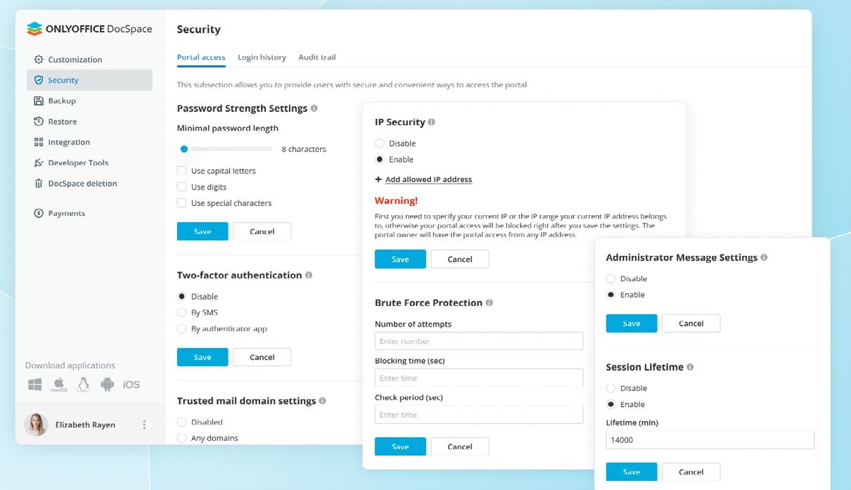Focus the Blocking time (sec) field
The height and width of the screenshot is (490, 851).
pyautogui.click(x=479, y=378)
